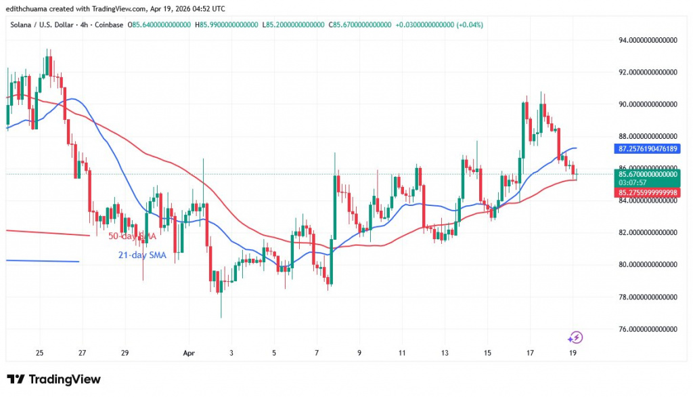Click the 76.0000000000000 price axis value
693x397 pixels.
pos(649,328)
